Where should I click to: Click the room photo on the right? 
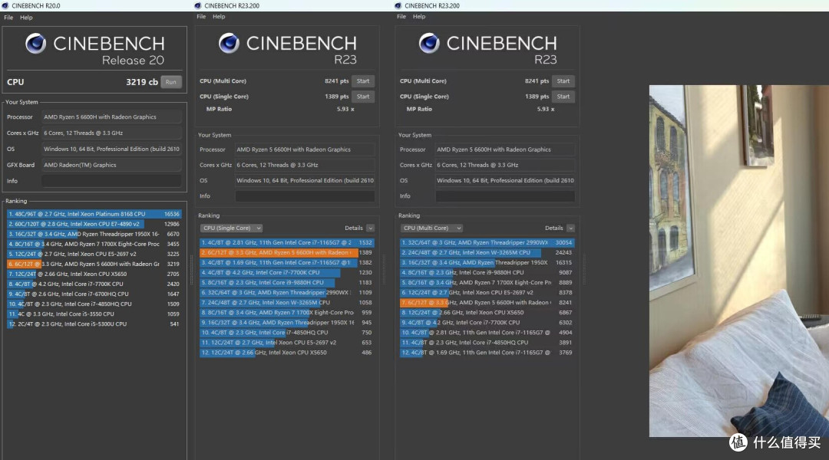pos(739,261)
